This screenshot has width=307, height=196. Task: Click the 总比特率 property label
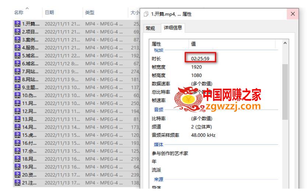pyautogui.click(x=161, y=92)
